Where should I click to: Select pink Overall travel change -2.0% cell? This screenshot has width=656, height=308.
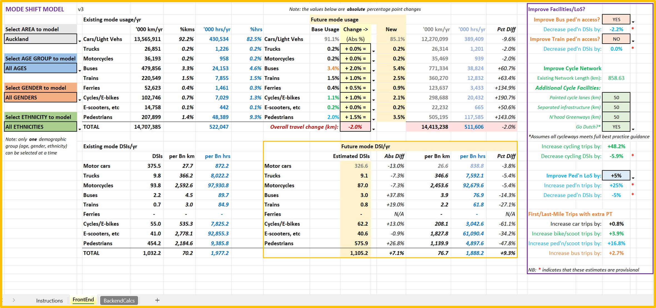(355, 127)
